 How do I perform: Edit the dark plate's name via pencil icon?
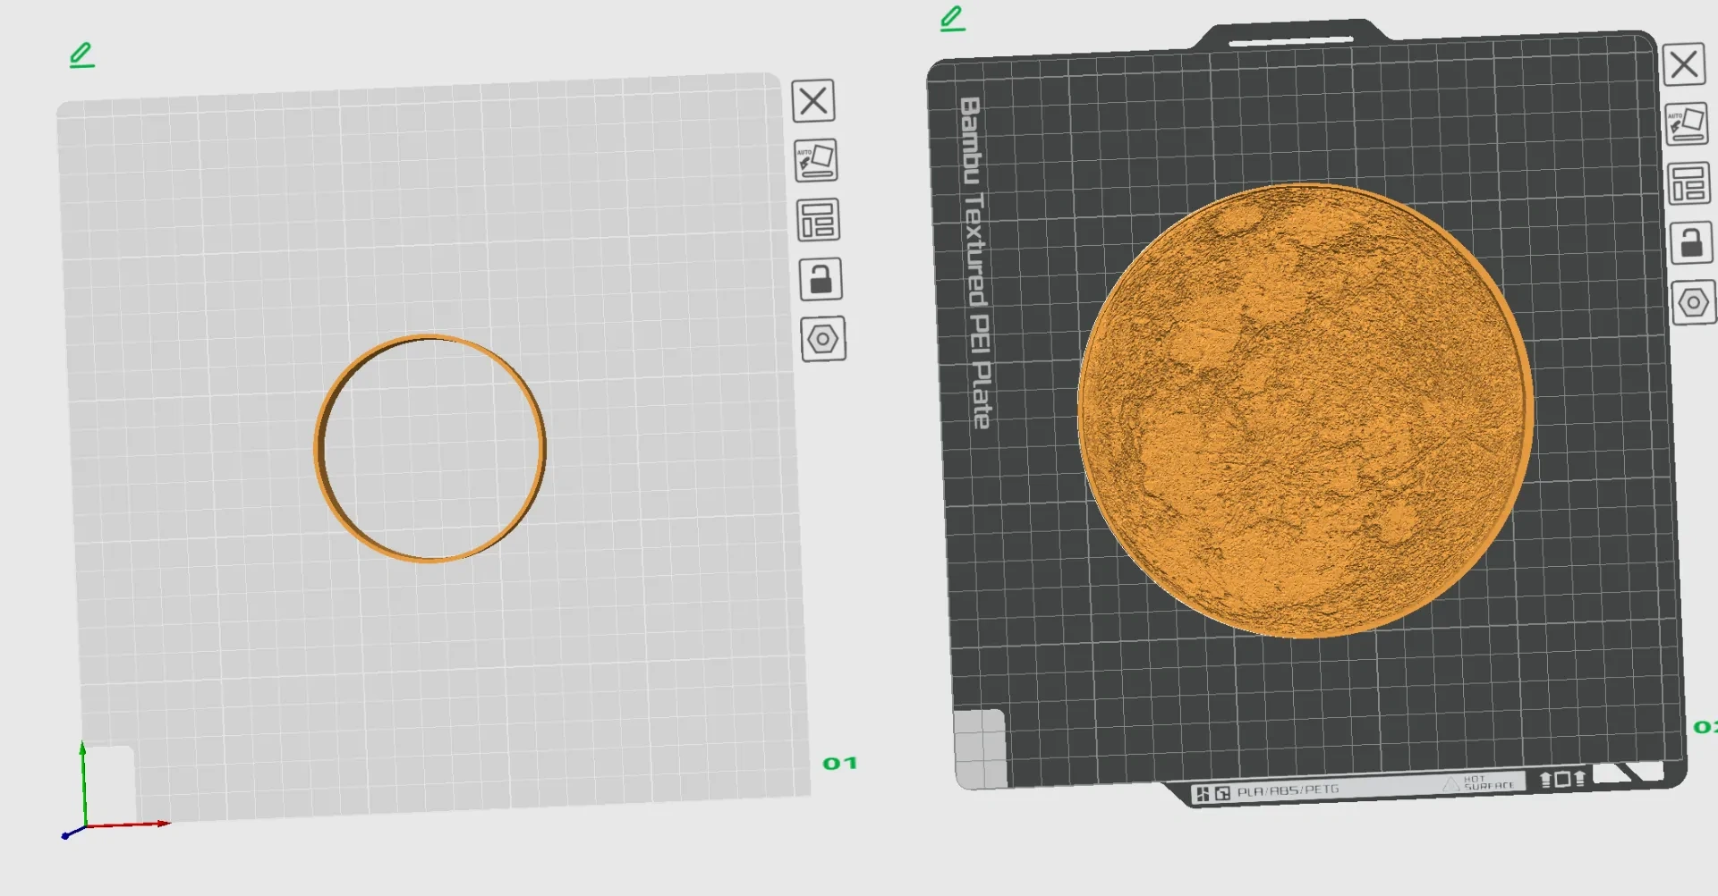tap(953, 19)
